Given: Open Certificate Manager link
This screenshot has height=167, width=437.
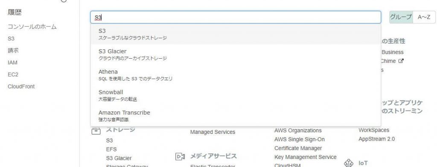Looking at the screenshot, I should [x=298, y=148].
